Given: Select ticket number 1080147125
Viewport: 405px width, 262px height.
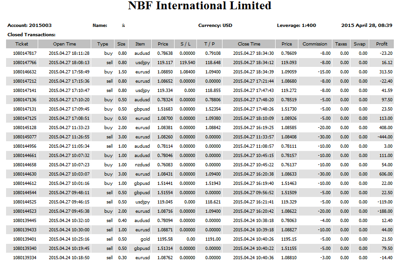Looking at the screenshot, I should pos(25,118).
